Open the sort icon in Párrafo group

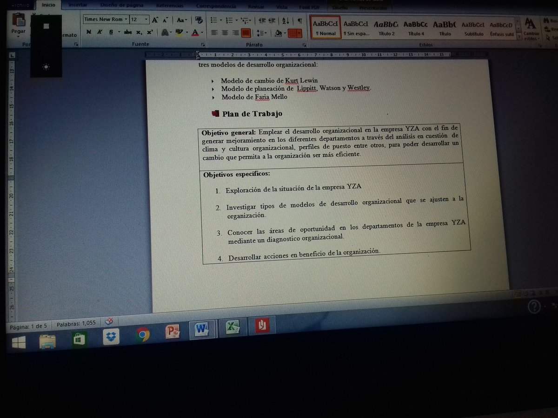[x=286, y=20]
